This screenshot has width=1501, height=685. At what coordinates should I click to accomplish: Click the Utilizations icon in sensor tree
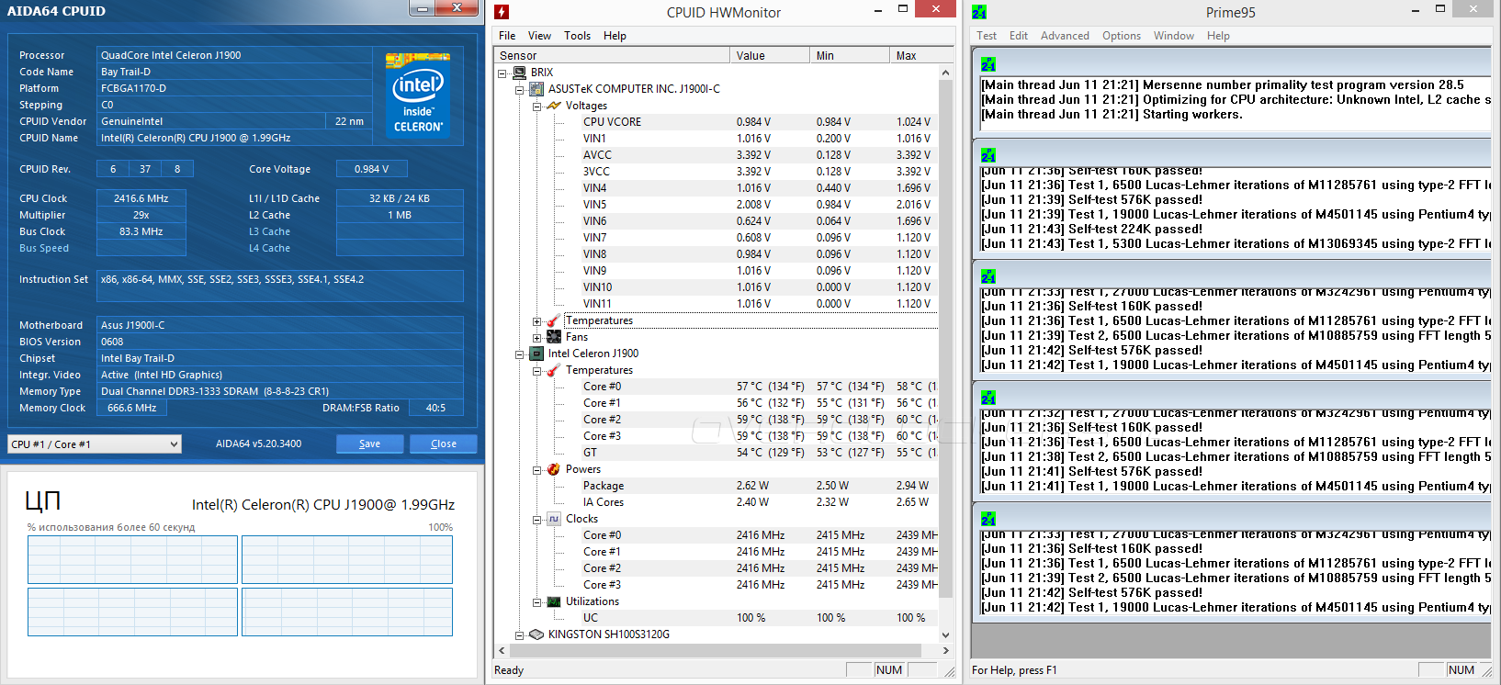click(x=554, y=601)
